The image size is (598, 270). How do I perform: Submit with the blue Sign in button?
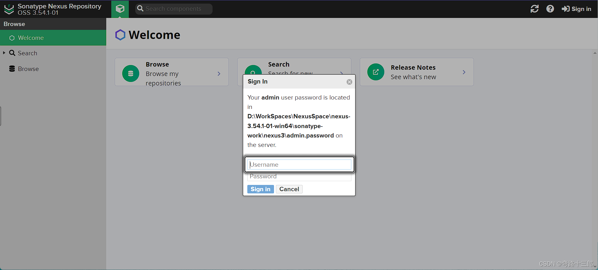pyautogui.click(x=261, y=189)
